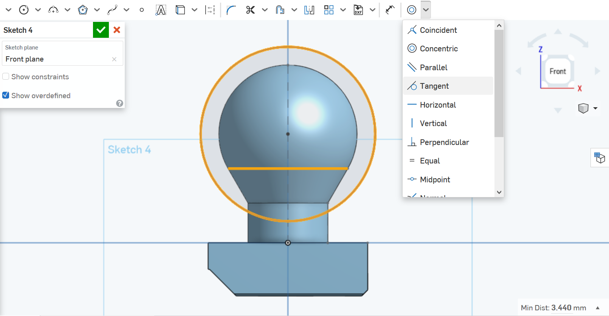Select the sketch Text tool

coord(161,10)
